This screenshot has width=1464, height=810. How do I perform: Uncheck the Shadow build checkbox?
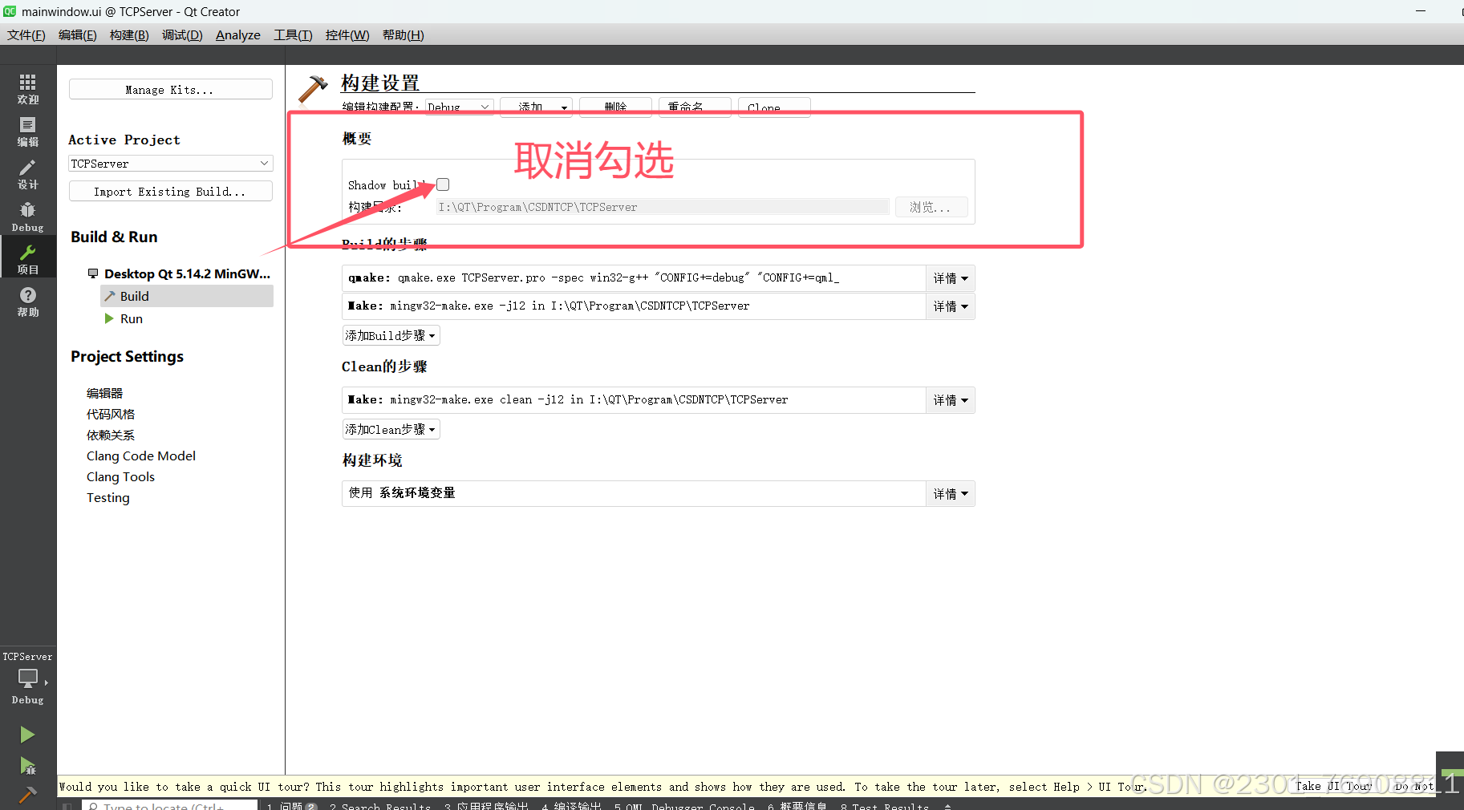(442, 184)
